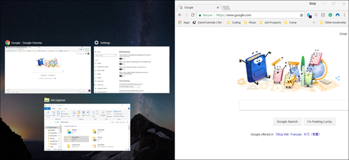This screenshot has width=349, height=160.
Task: Click the Google Search button
Action: click(287, 122)
